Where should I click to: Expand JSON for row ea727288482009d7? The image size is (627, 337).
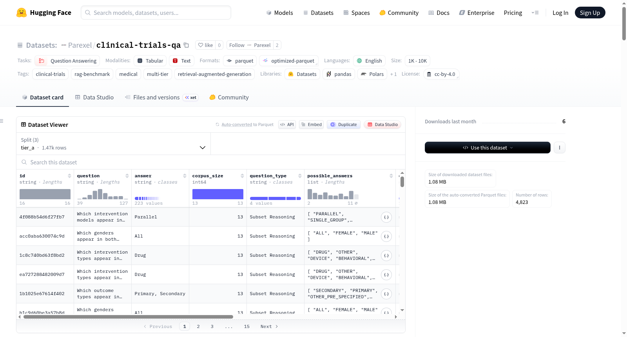tap(386, 274)
